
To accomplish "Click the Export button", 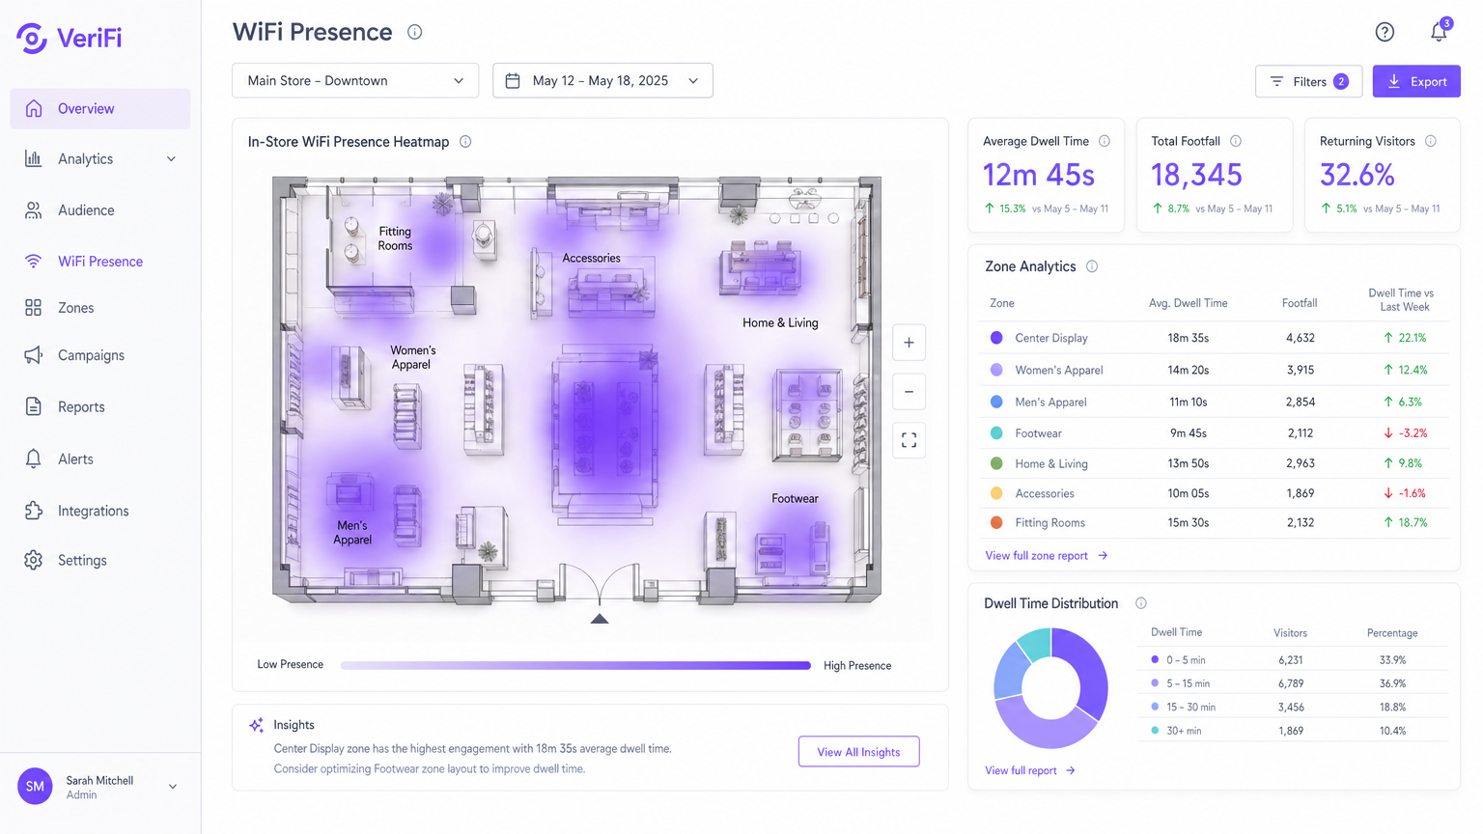I will pos(1416,80).
